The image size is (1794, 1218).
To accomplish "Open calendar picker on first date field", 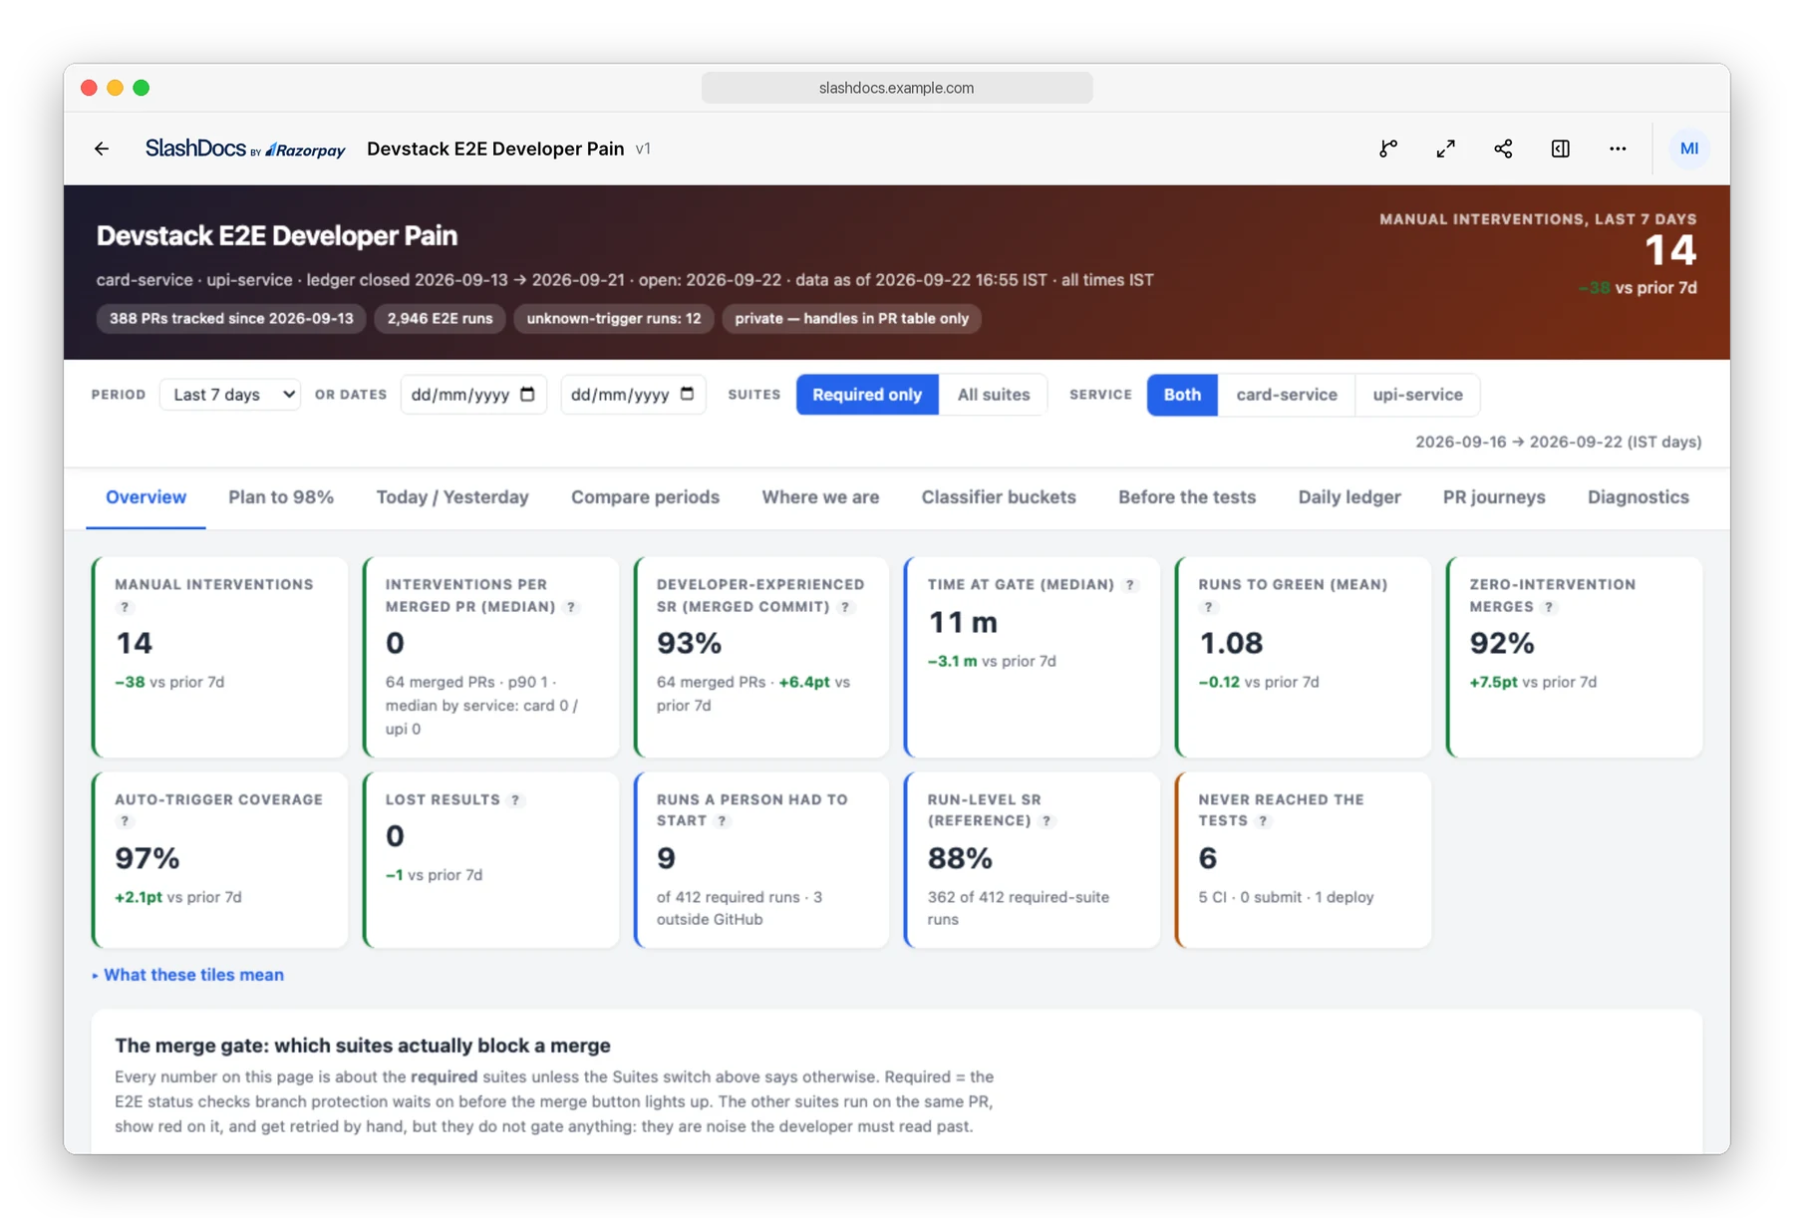I will 527,394.
